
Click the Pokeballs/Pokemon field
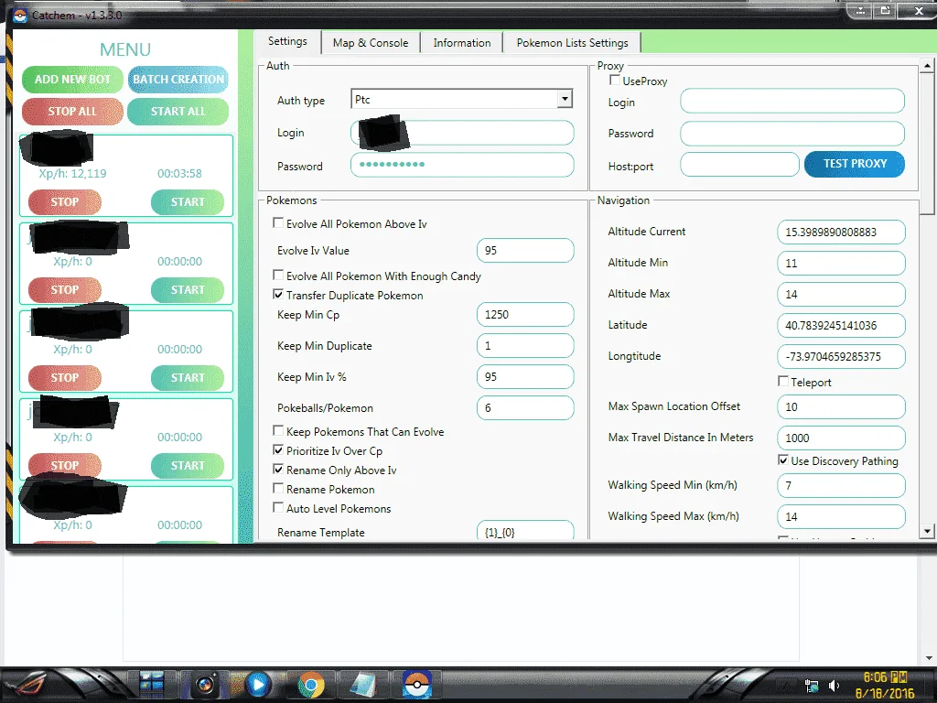(525, 407)
